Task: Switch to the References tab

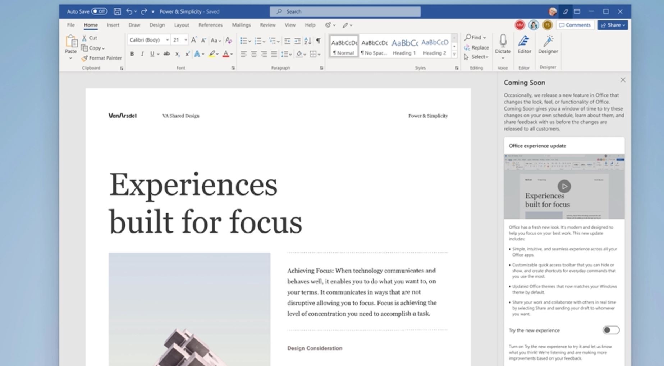Action: 210,25
